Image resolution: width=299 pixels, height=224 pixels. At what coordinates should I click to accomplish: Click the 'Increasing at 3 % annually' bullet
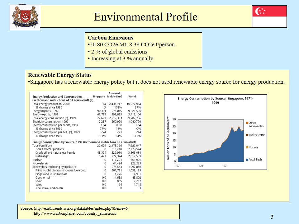pyautogui.click(x=121, y=58)
